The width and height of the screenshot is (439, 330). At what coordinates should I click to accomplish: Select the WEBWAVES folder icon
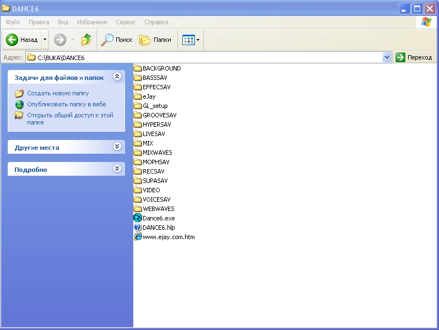(138, 209)
